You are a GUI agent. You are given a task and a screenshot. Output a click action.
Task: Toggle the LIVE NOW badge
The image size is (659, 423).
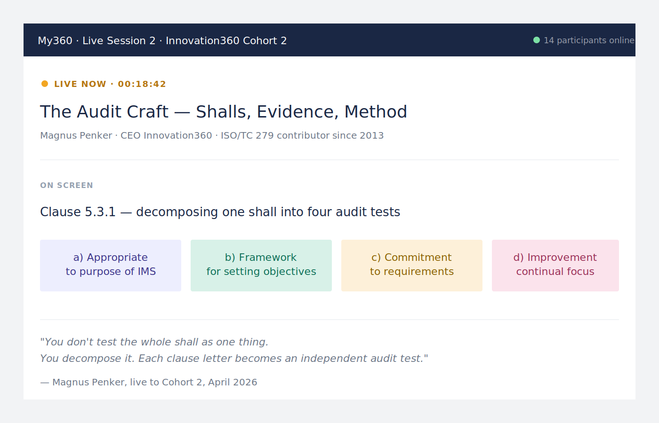(x=80, y=84)
